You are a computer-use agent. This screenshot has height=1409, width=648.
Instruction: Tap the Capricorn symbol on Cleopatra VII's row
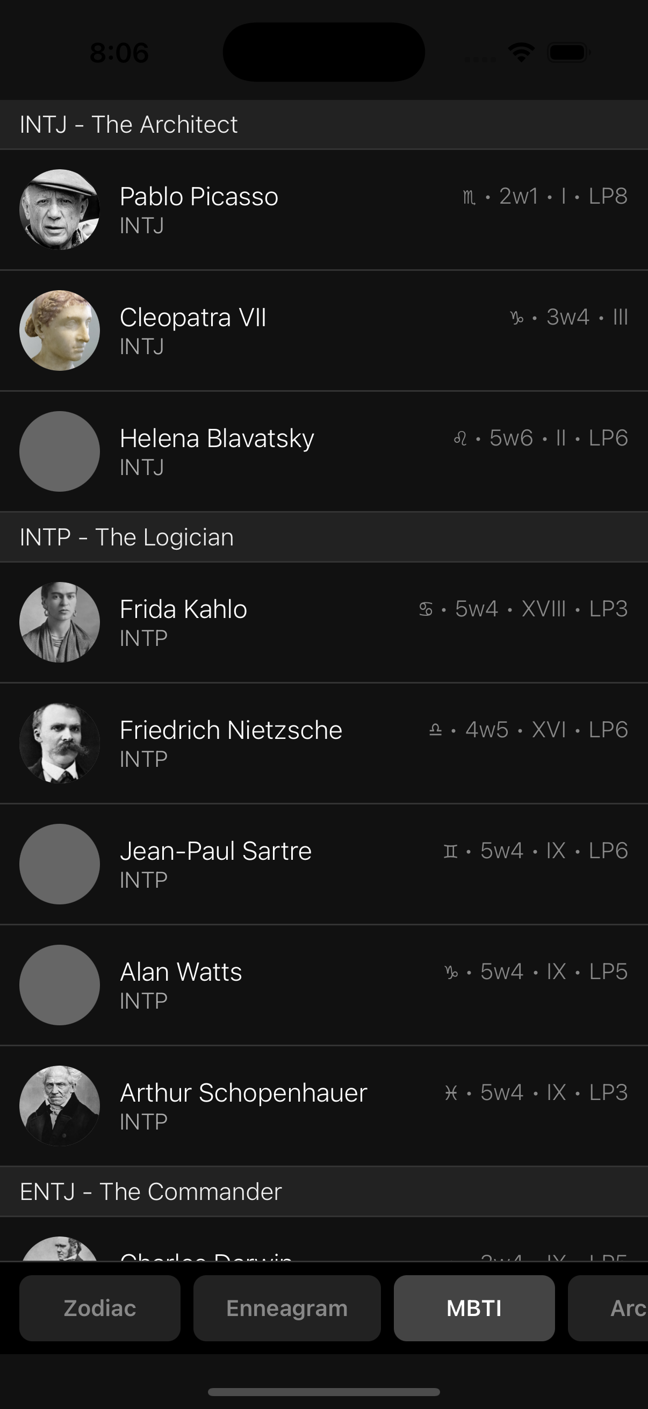(517, 318)
